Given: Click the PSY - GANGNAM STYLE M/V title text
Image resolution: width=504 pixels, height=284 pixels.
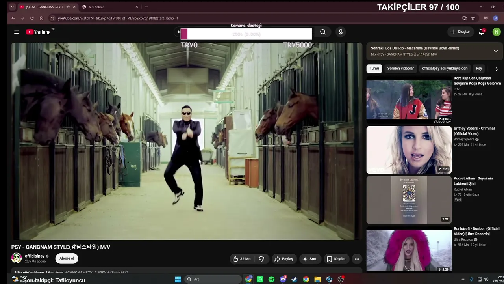Looking at the screenshot, I should click(x=61, y=247).
